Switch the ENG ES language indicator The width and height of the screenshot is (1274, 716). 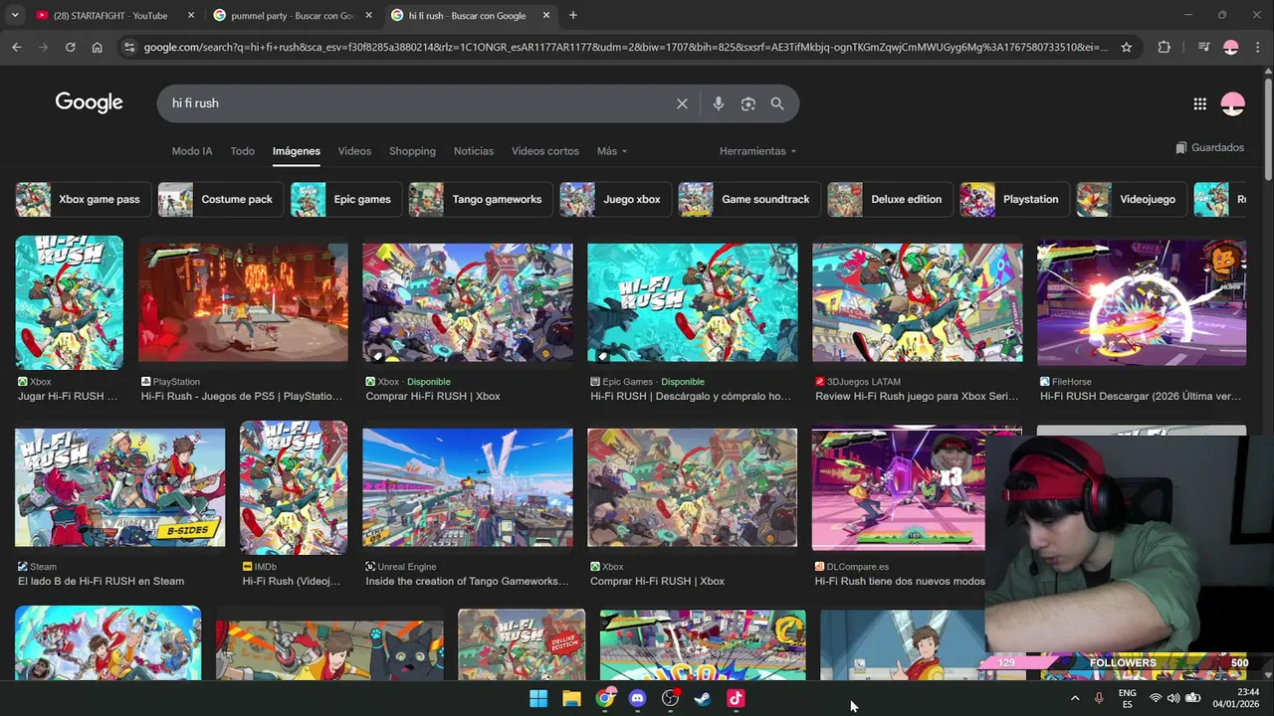[x=1127, y=698]
